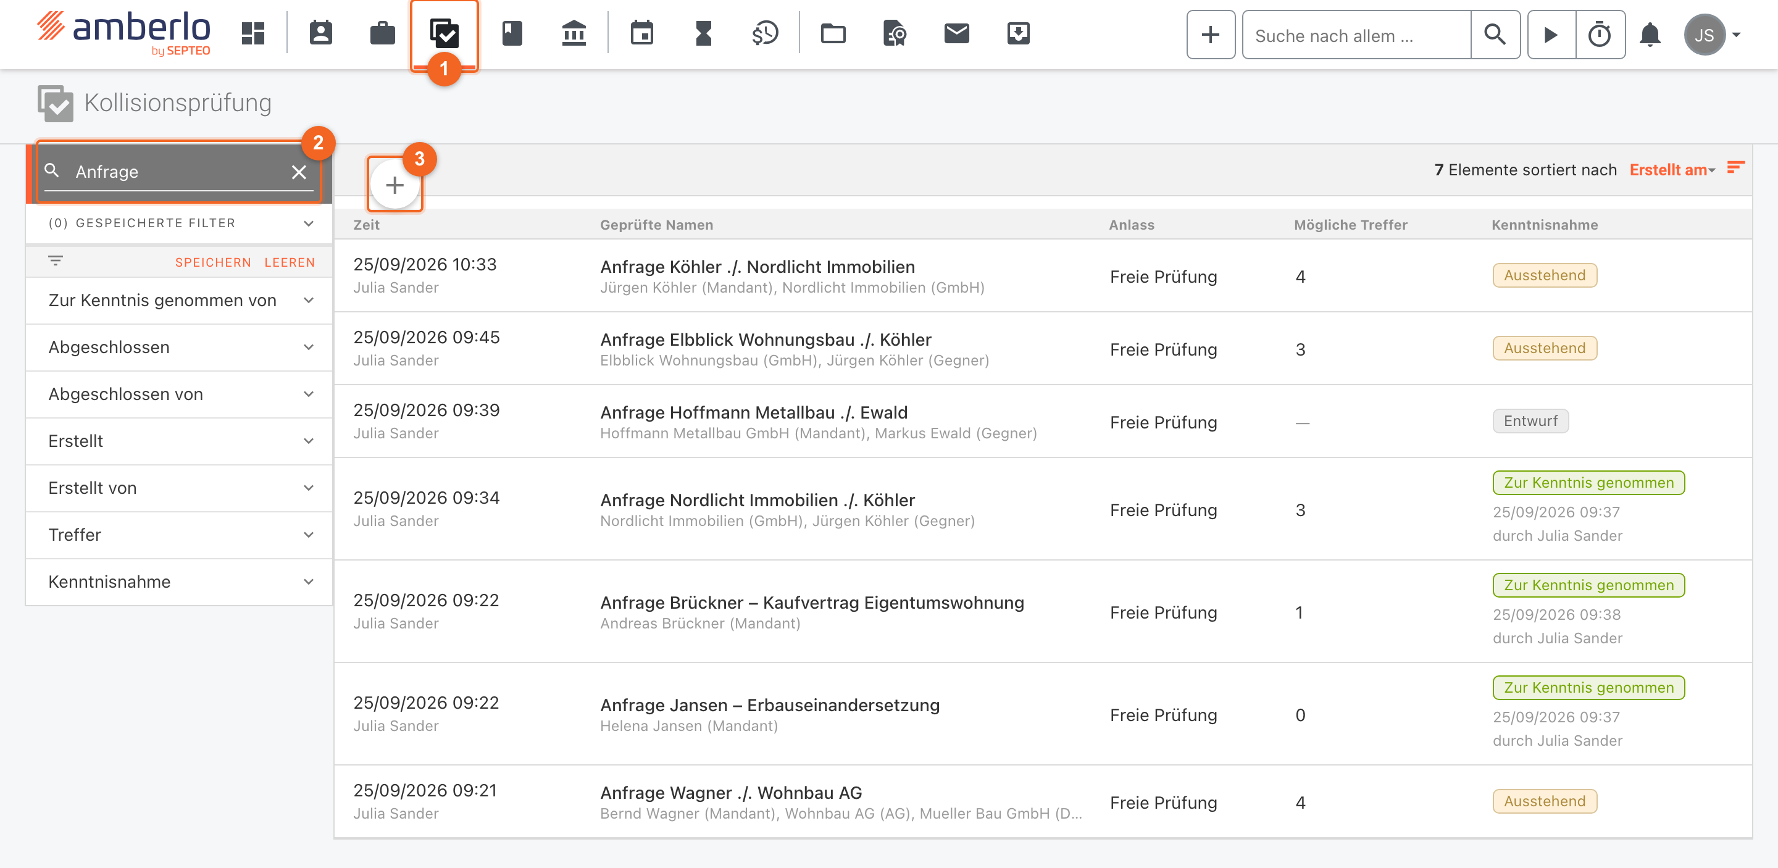Viewport: 1778px width, 868px height.
Task: Click Ausstehend badge in Köhler ./. Nordlicht row
Action: [1545, 275]
